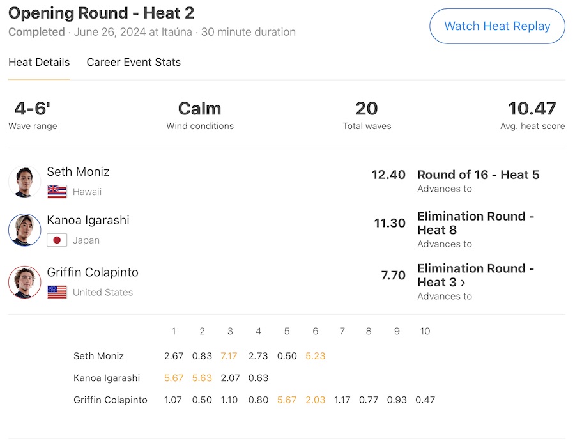Click the Japan flag icon

coord(57,240)
